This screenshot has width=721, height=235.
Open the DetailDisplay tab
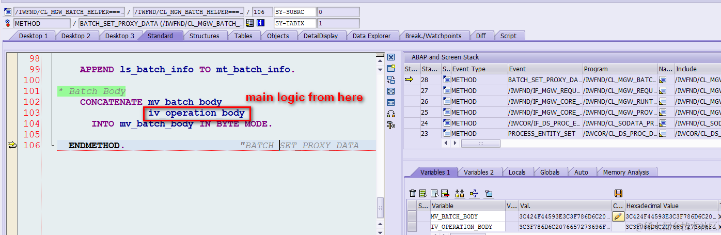[321, 36]
